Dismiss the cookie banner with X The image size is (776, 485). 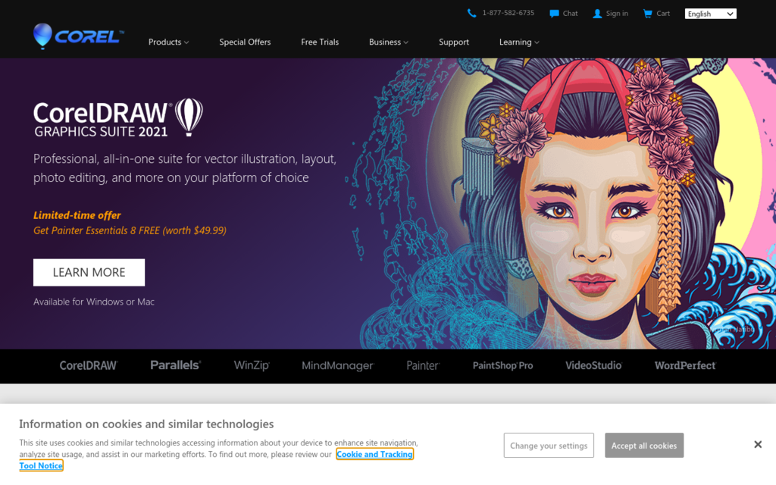[x=758, y=445]
